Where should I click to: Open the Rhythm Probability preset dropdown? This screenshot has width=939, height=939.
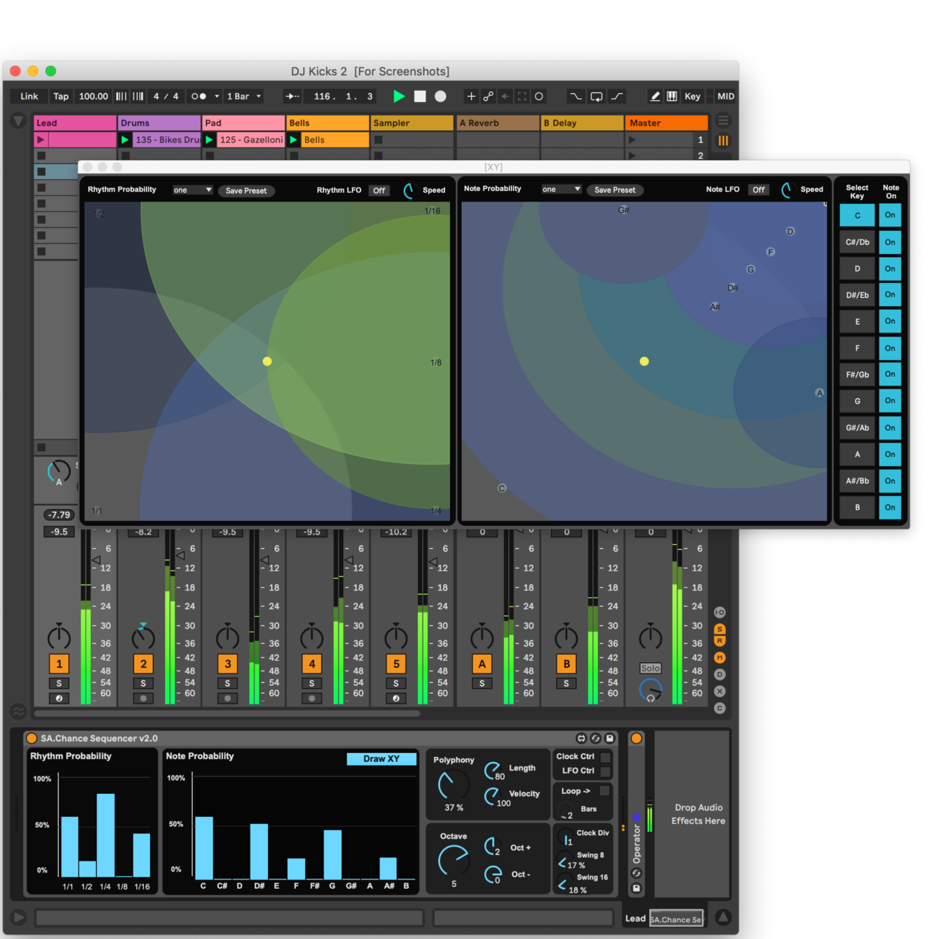point(193,190)
